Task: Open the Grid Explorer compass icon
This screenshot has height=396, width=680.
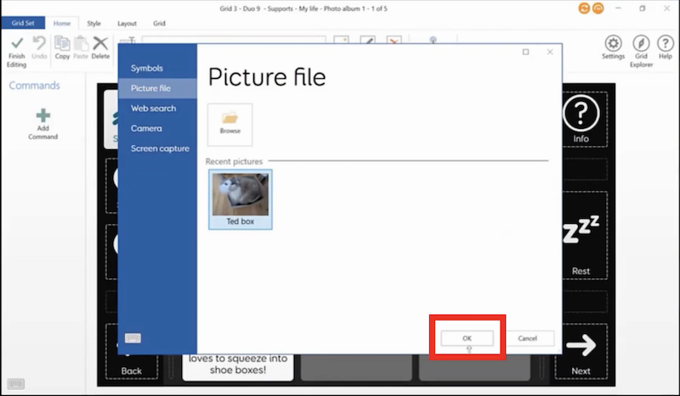Action: coord(641,44)
